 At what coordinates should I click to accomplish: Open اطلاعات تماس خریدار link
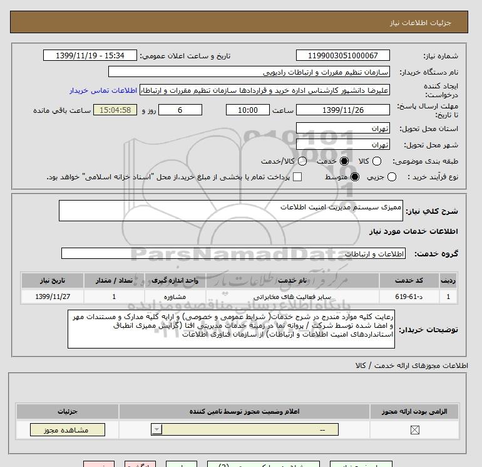click(x=103, y=90)
